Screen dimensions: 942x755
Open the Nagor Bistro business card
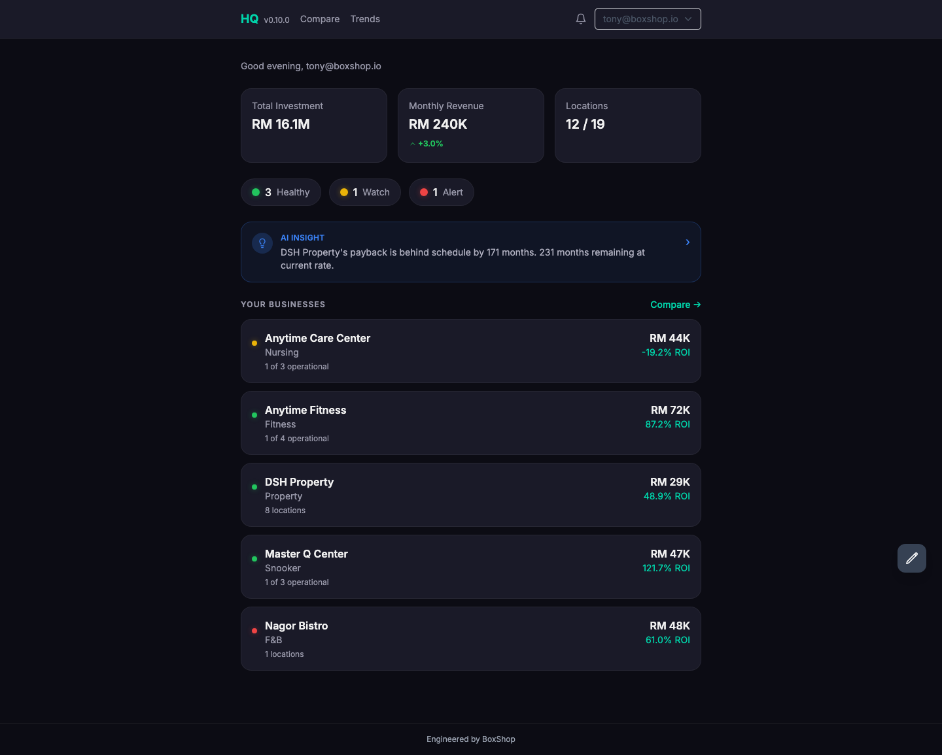pyautogui.click(x=471, y=639)
